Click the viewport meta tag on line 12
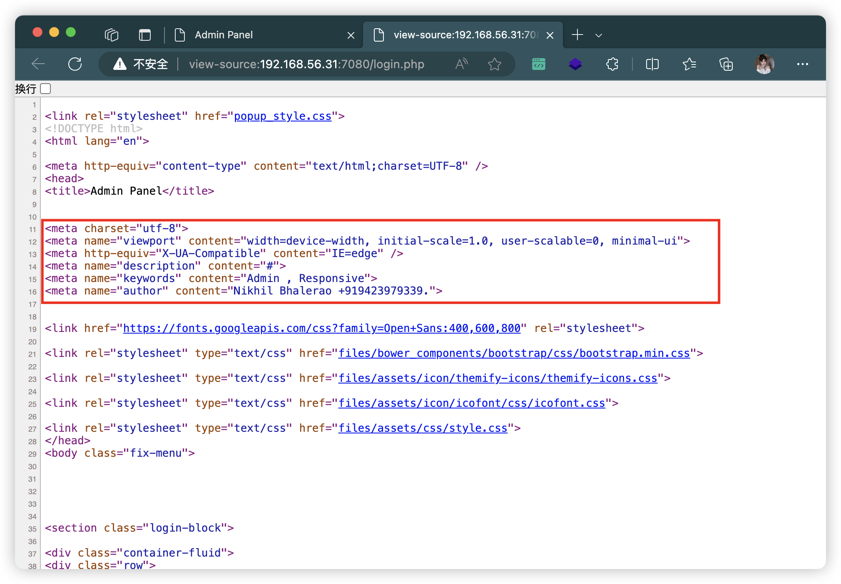This screenshot has width=841, height=584. coord(367,241)
